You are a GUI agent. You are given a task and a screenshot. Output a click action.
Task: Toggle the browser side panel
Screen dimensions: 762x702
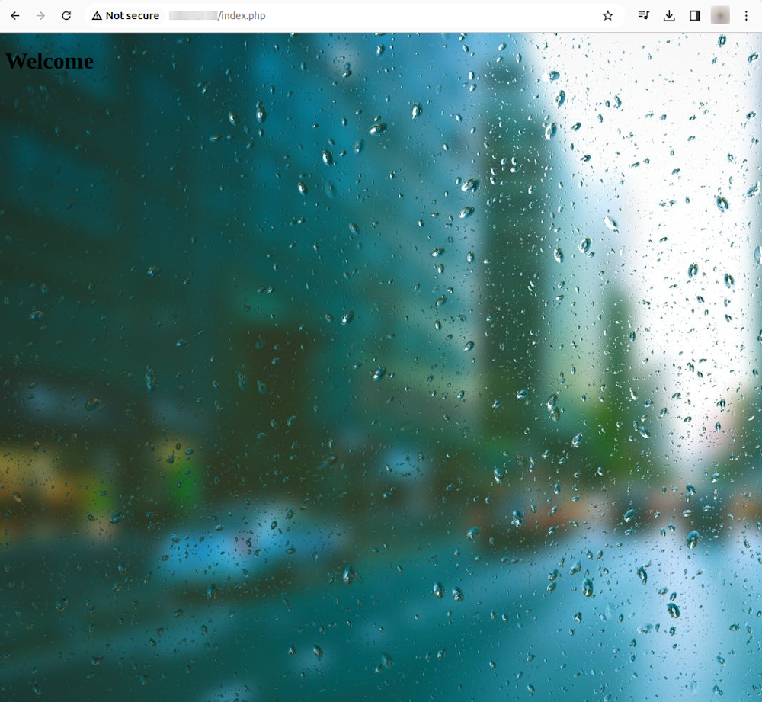click(x=695, y=15)
